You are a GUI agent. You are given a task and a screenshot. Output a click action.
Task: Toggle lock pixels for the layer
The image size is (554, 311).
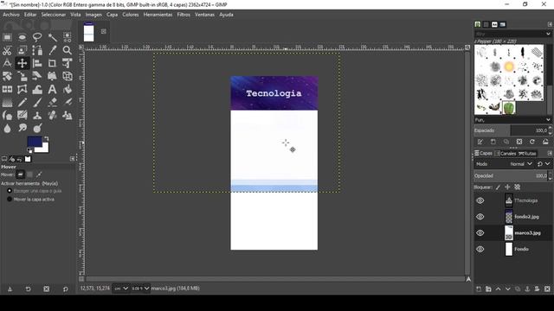pos(498,187)
